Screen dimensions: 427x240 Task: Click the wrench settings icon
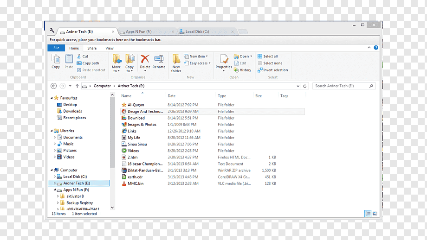coord(52,31)
